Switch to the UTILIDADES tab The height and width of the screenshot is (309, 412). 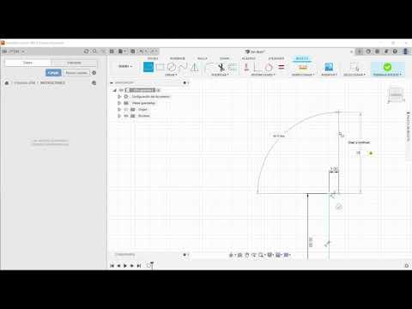(x=276, y=58)
